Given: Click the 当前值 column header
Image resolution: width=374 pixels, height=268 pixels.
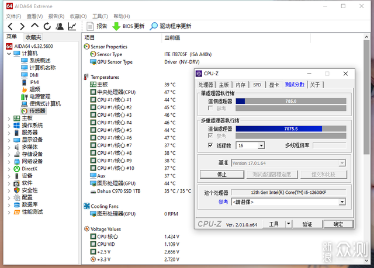Looking at the screenshot, I should (172, 37).
